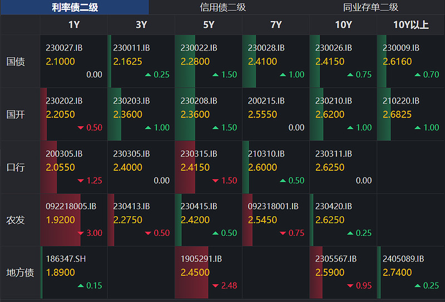This screenshot has height=302, width=445.
Task: Click the 10Y以上 column header
Action: click(x=411, y=25)
